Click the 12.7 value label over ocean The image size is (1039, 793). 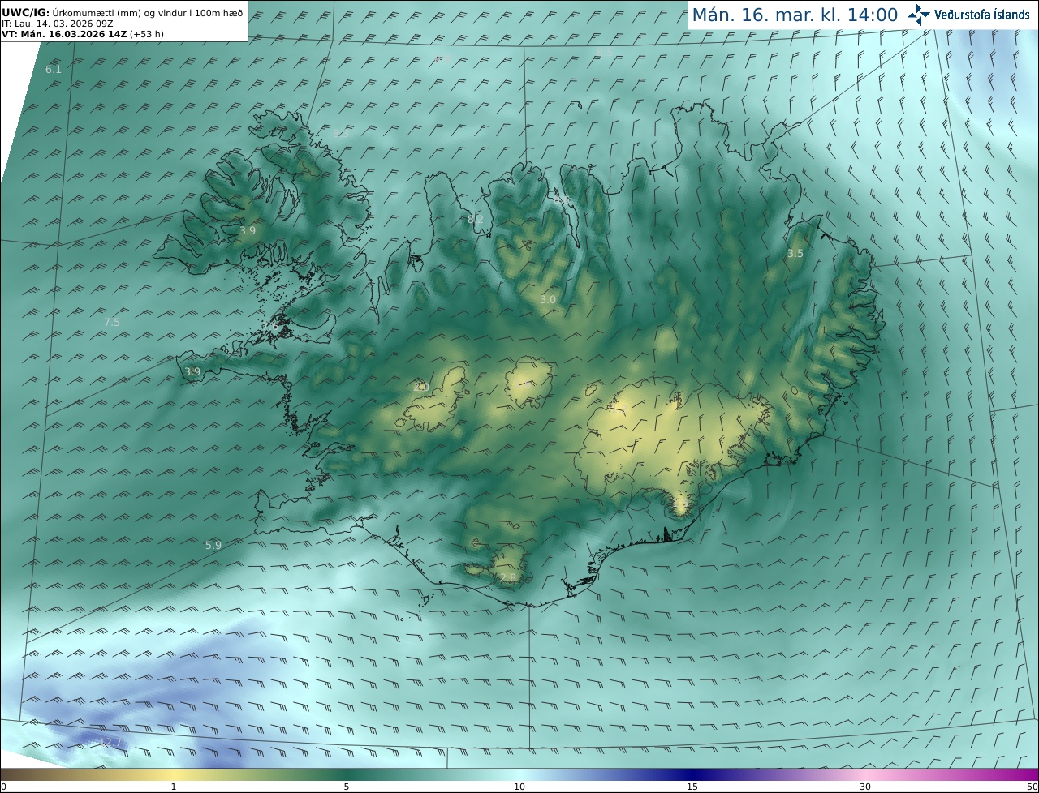coord(110,743)
